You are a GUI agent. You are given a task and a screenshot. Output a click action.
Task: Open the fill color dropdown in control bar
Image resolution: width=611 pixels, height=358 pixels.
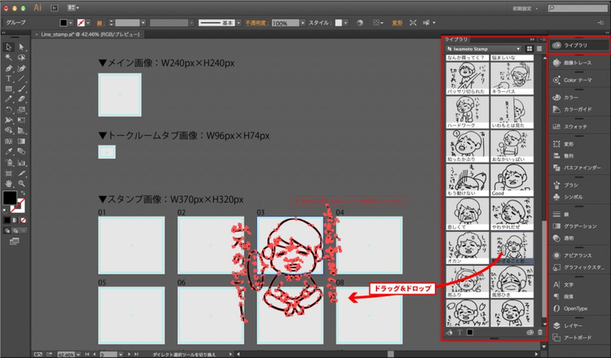[71, 23]
